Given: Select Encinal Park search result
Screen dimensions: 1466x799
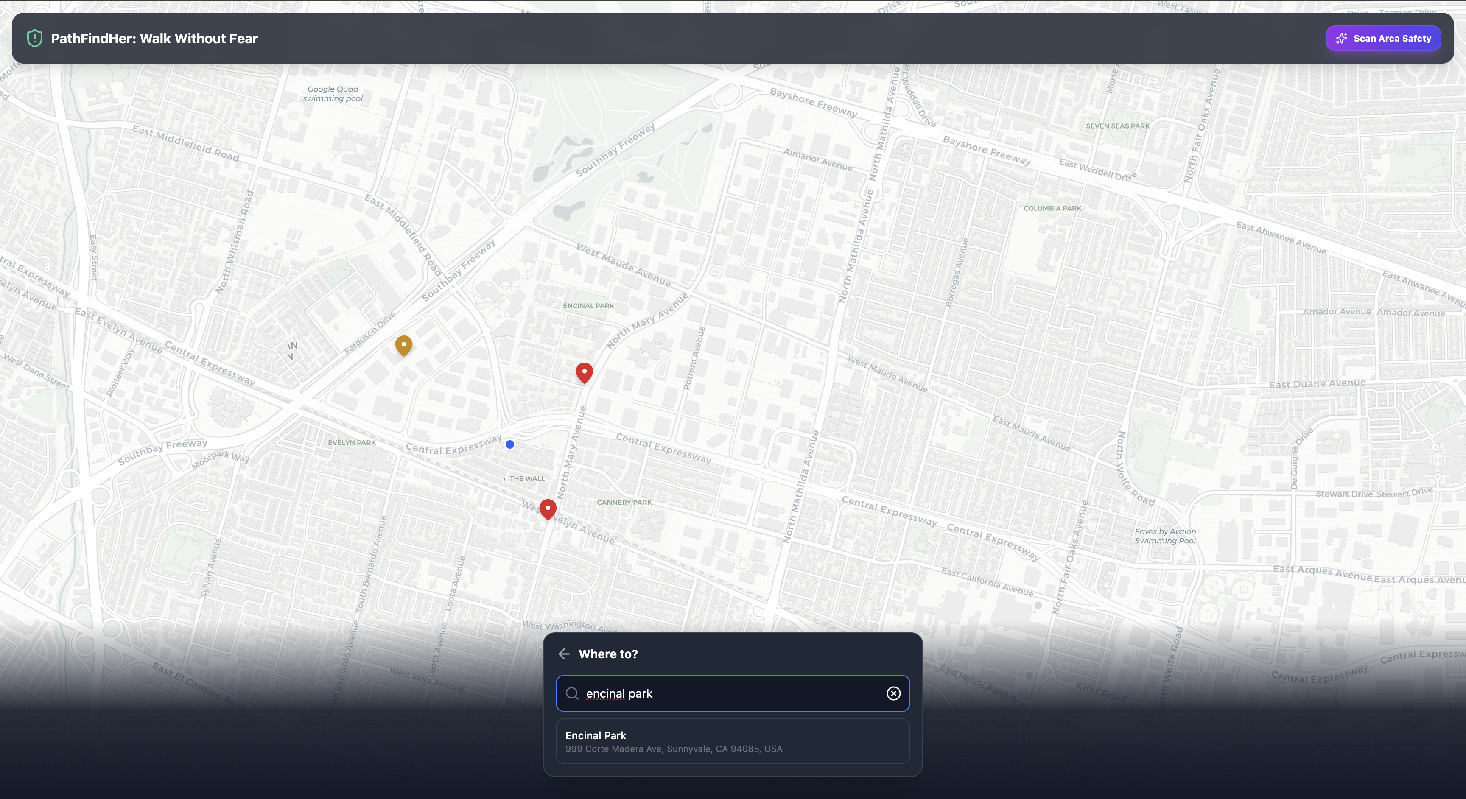Looking at the screenshot, I should click(x=733, y=741).
